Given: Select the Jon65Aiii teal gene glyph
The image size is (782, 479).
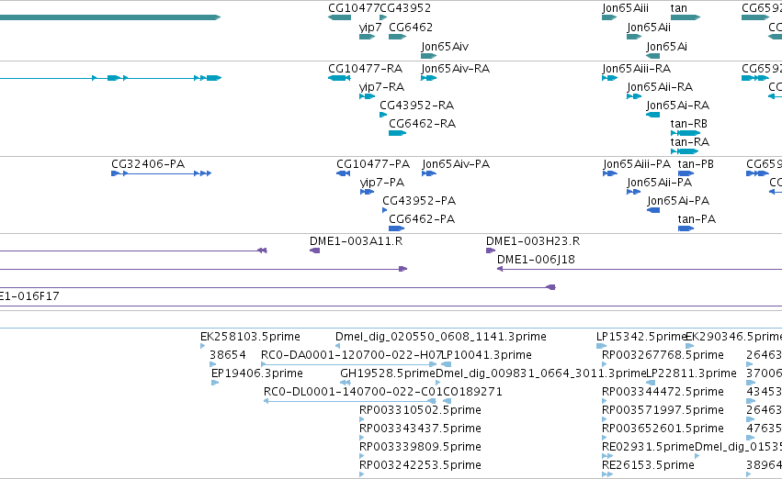Looking at the screenshot, I should click(x=609, y=17).
